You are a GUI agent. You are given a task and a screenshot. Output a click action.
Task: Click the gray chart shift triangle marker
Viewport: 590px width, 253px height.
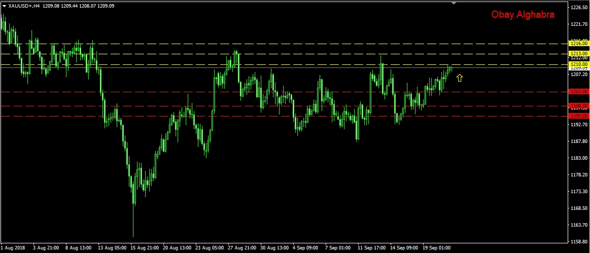tap(454, 3)
